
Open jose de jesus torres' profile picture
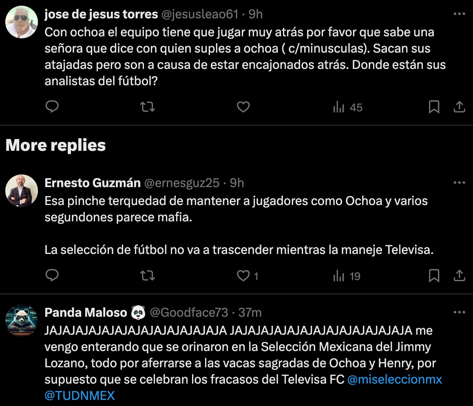pos(22,22)
